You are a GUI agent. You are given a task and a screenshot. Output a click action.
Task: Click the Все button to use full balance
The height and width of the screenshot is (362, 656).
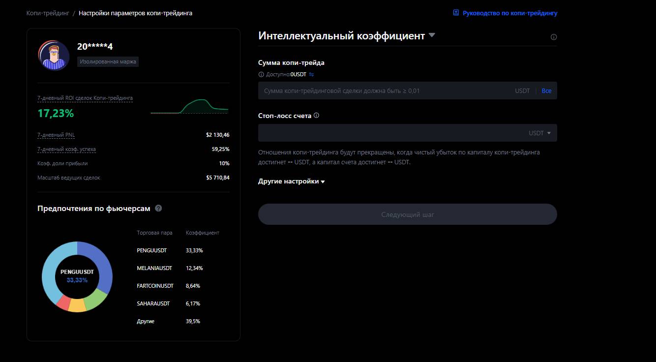coord(546,91)
